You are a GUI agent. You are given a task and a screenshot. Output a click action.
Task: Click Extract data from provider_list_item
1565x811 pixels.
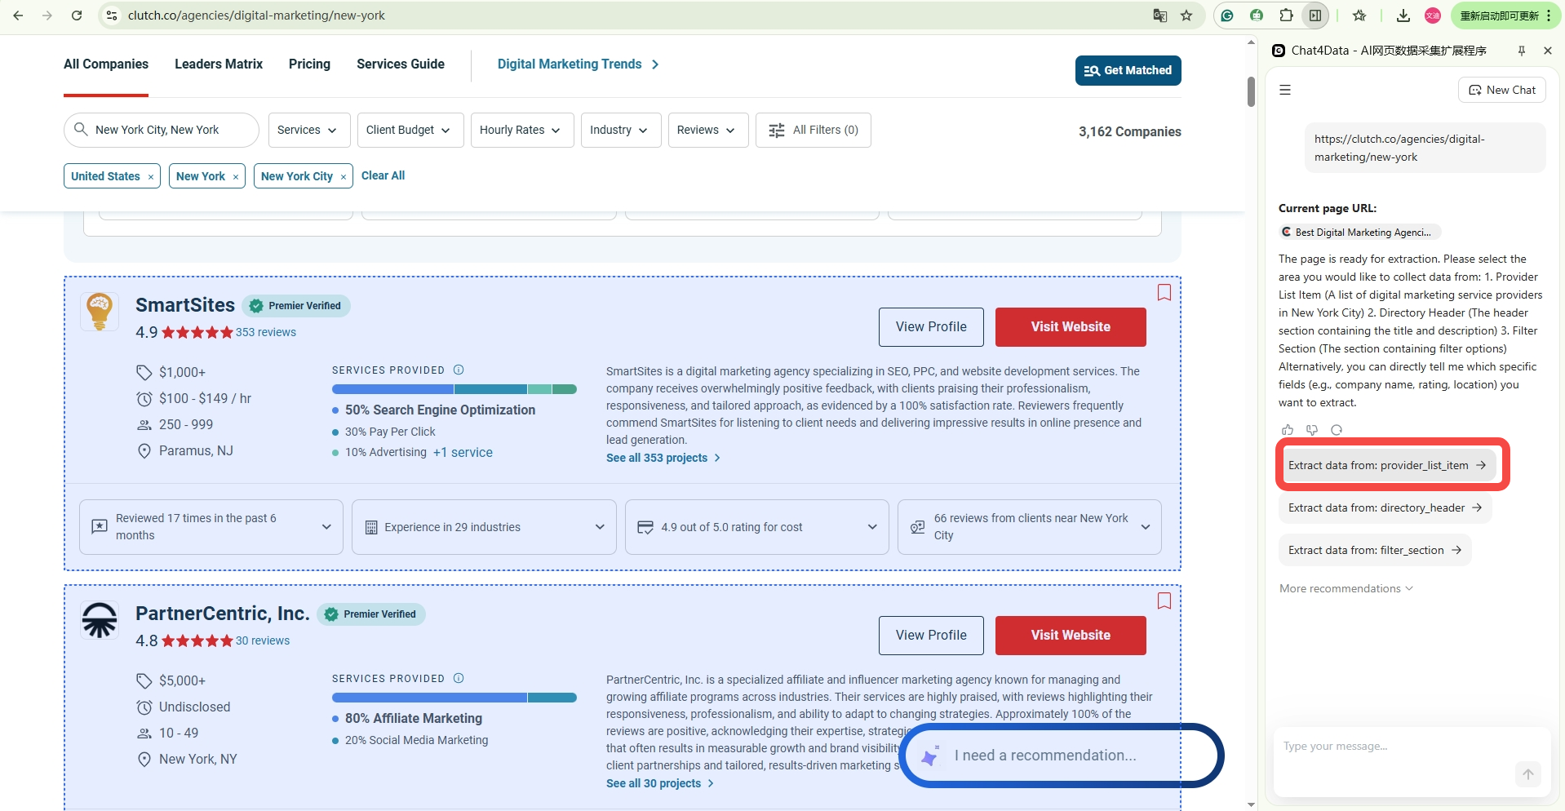[x=1386, y=465]
